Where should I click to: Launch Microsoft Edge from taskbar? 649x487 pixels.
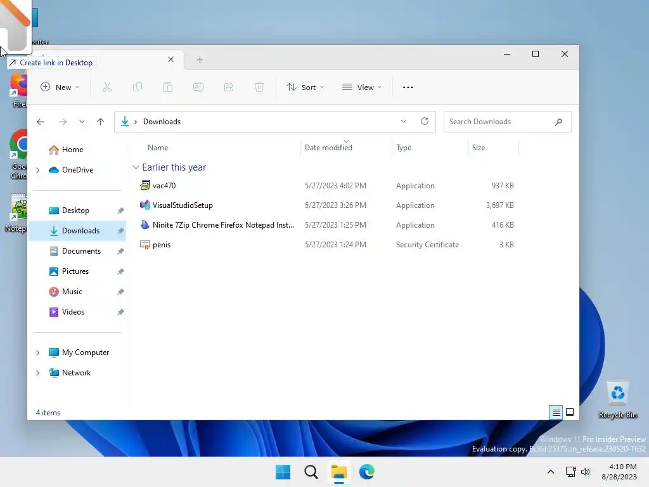[x=367, y=472]
